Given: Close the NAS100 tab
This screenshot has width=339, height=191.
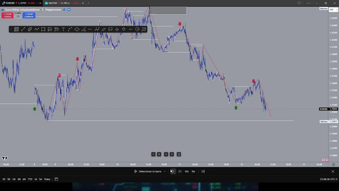Looking at the screenshot, I should [83, 3].
